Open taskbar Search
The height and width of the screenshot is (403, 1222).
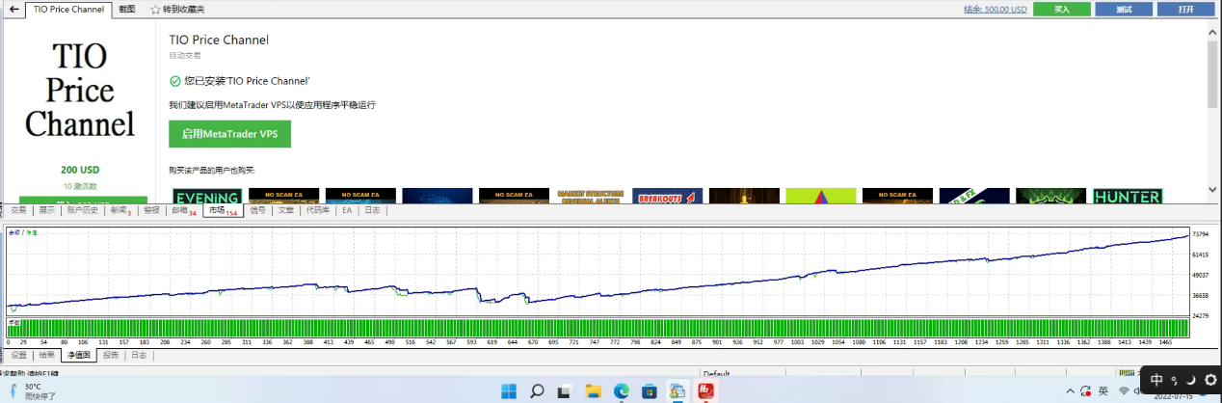tap(537, 391)
